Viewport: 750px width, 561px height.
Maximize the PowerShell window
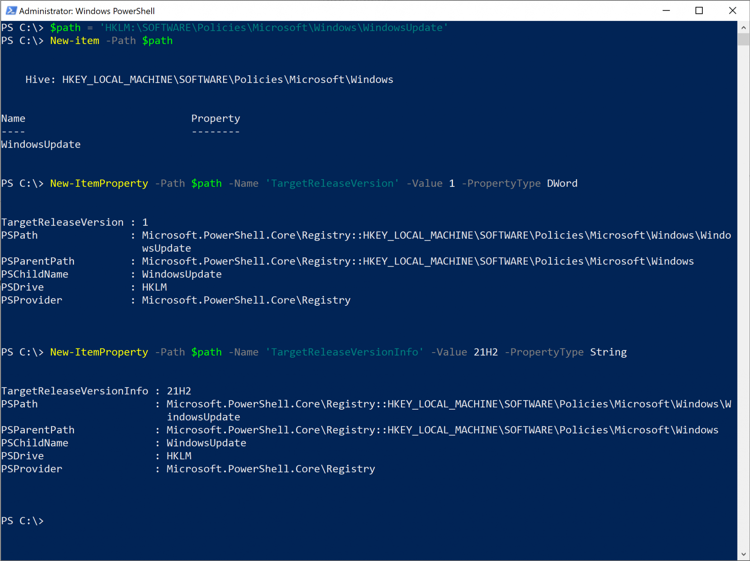coord(699,11)
